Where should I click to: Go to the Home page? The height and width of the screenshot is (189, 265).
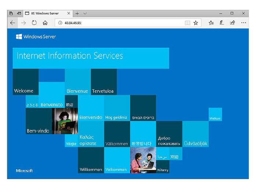coord(45,23)
